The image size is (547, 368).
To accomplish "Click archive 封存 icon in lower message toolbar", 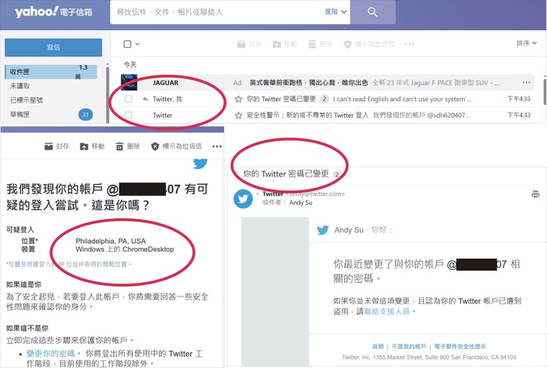I will tap(49, 146).
